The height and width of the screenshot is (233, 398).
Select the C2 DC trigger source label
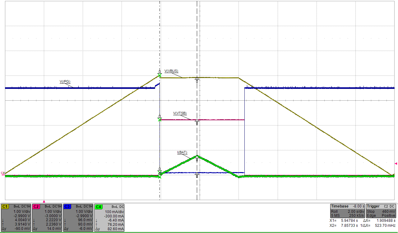click(389, 206)
